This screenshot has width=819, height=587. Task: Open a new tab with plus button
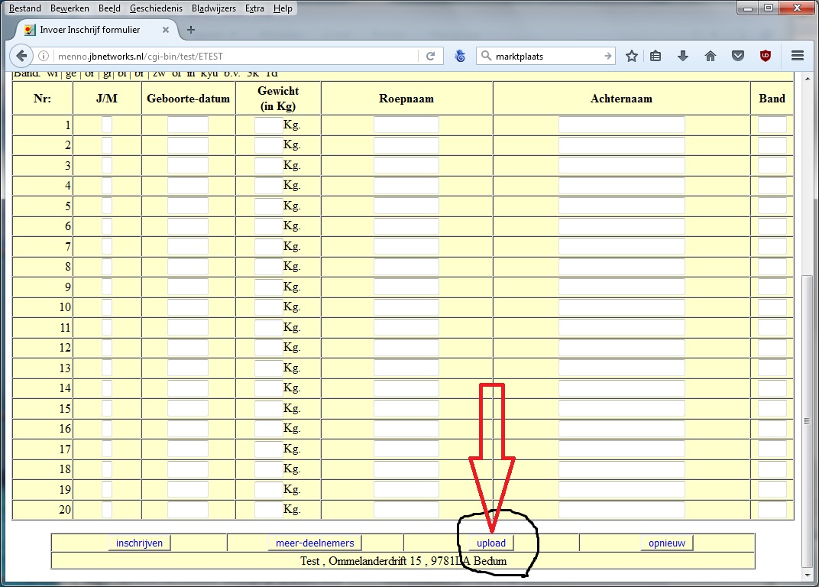(191, 30)
